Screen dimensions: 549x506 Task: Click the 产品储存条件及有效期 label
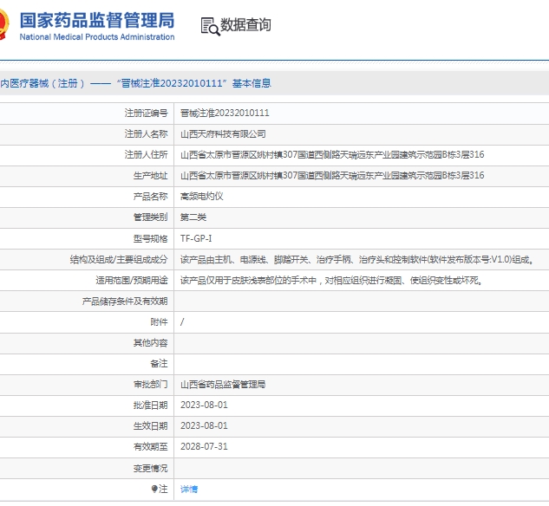[x=125, y=301]
